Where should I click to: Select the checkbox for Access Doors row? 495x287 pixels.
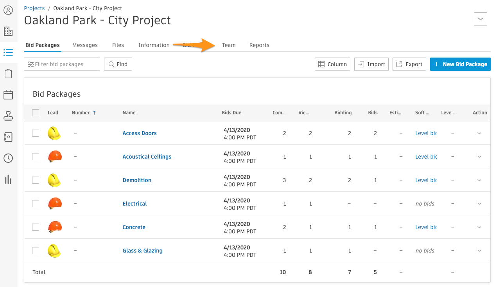(36, 133)
